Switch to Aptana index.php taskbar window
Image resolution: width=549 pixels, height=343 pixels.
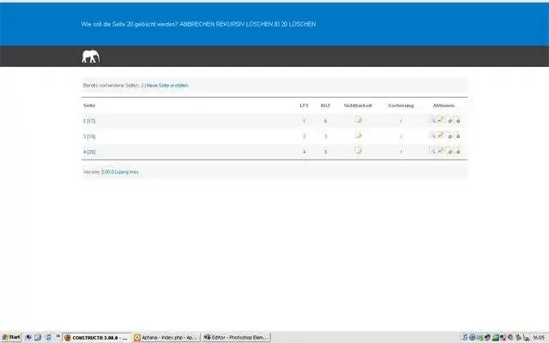tap(166, 338)
